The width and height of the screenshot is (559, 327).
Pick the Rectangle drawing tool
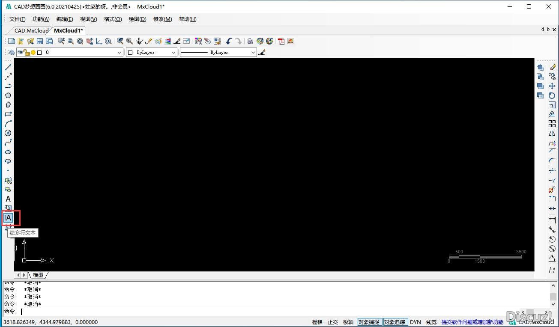coord(8,114)
